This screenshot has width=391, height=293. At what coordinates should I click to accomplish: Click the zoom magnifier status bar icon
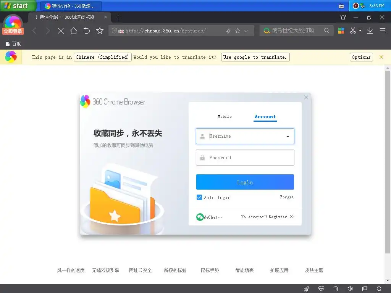379,288
